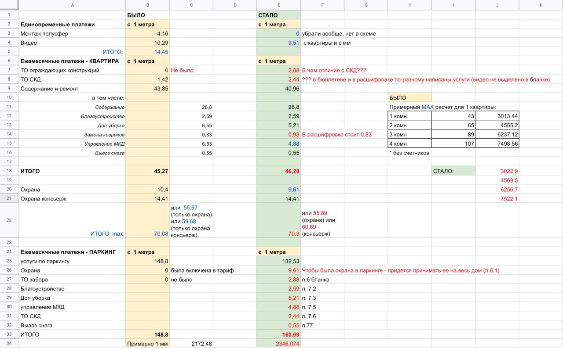Image resolution: width=563 pixels, height=348 pixels.
Task: Select column A header
Action: pos(72,5)
